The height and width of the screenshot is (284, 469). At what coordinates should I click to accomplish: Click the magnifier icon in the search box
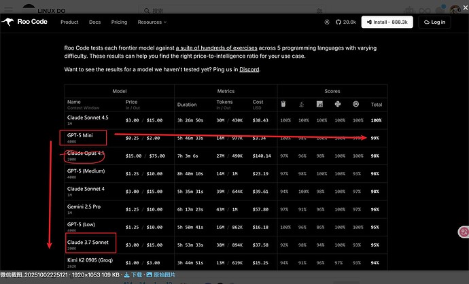click(147, 11)
